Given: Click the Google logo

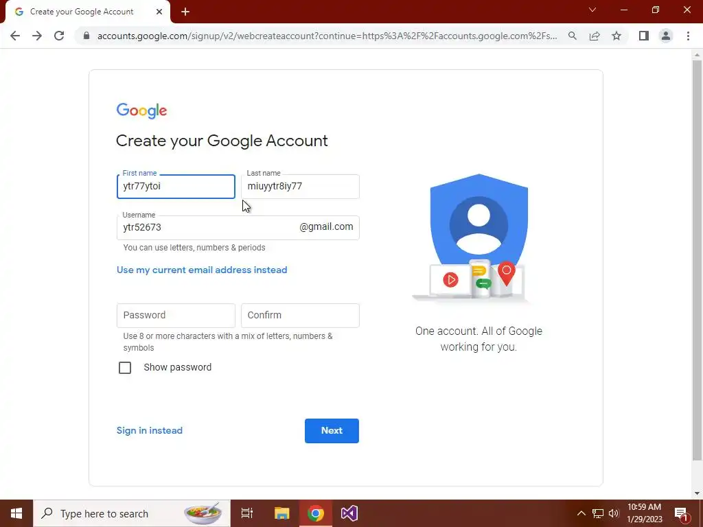Looking at the screenshot, I should coord(141,110).
